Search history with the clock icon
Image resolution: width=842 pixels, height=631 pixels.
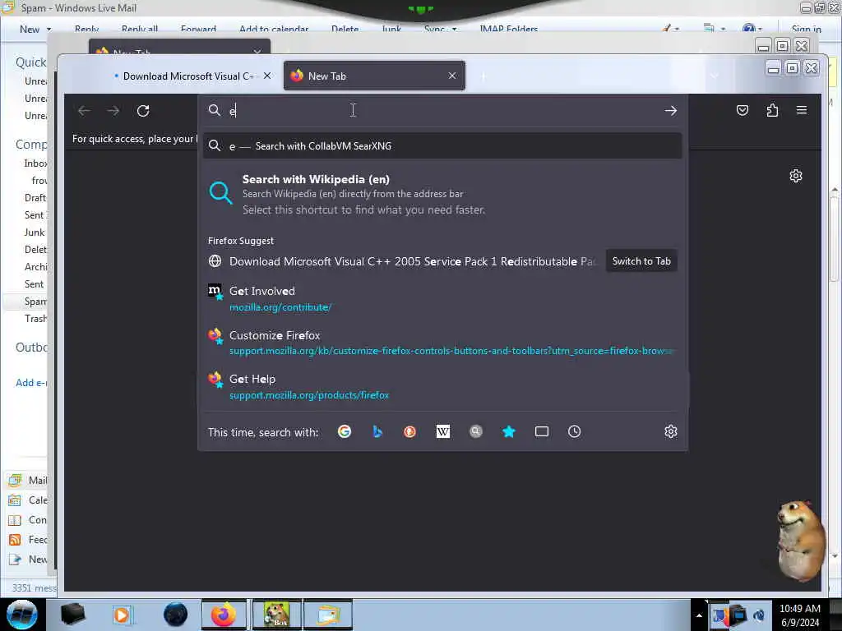pyautogui.click(x=575, y=431)
